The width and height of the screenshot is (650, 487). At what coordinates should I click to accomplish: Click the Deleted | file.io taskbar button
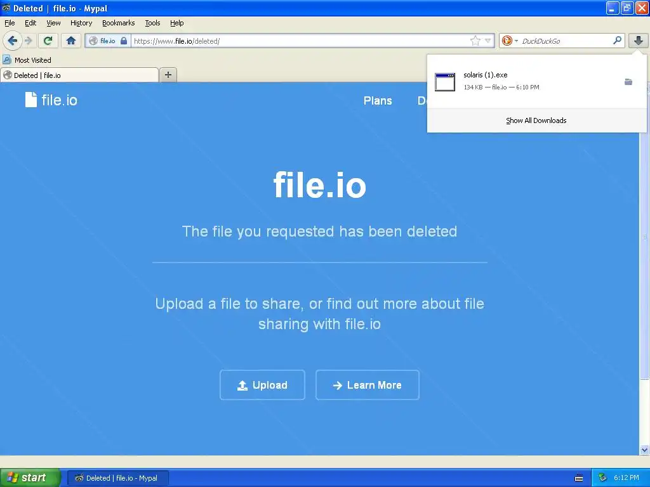(117, 478)
